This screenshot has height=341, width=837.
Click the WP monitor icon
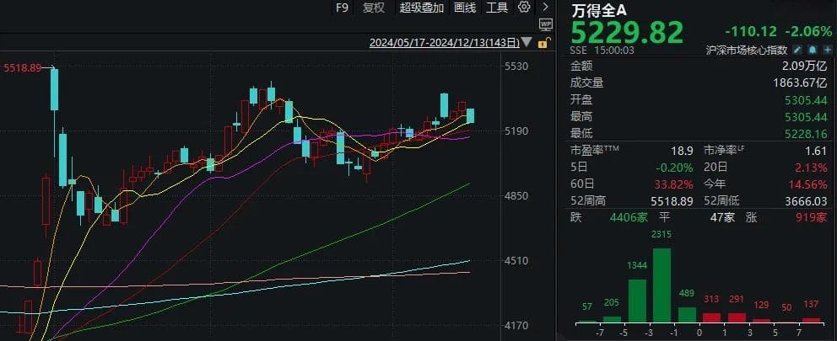[x=545, y=24]
